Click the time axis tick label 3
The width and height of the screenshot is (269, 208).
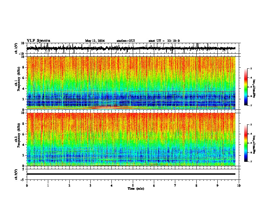pos(90,186)
